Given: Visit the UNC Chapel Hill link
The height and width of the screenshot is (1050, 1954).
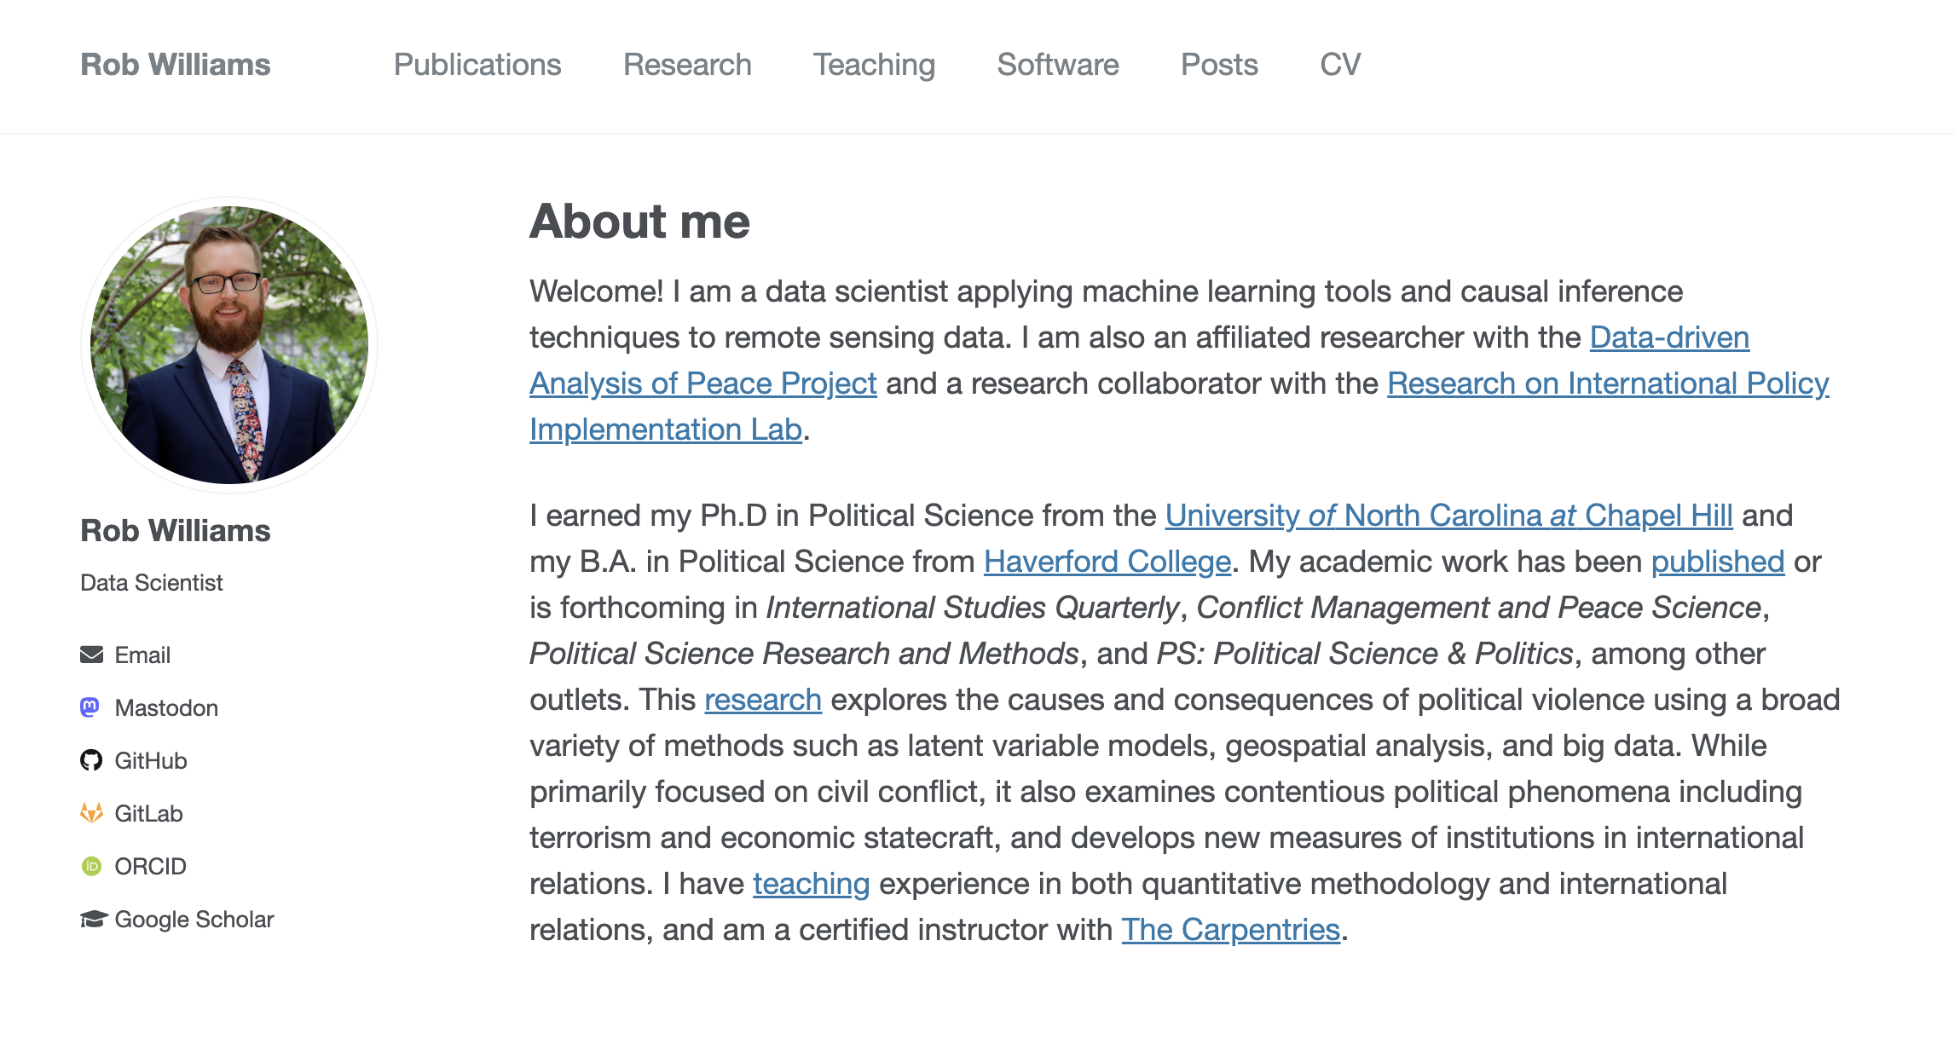Looking at the screenshot, I should [1448, 516].
